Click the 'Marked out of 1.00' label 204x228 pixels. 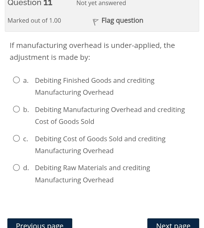pyautogui.click(x=34, y=20)
